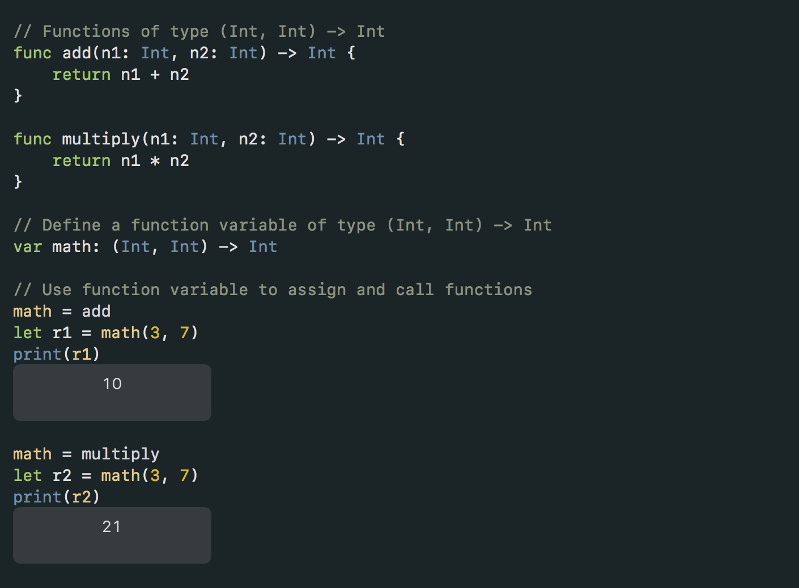The height and width of the screenshot is (588, 799).
Task: Click the 'math = add' assignment line
Action: (62, 312)
